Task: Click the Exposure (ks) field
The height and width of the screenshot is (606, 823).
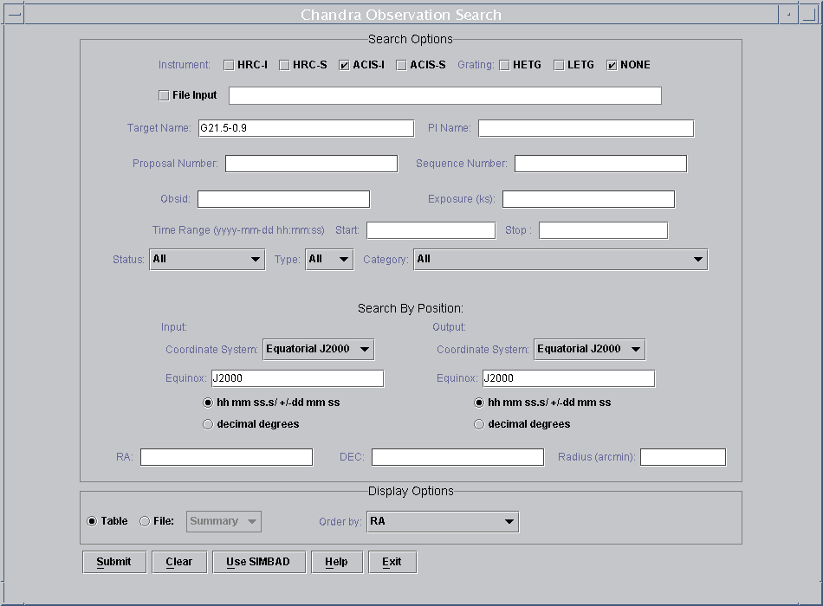Action: coord(588,199)
